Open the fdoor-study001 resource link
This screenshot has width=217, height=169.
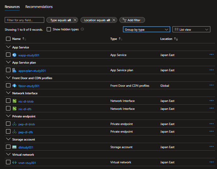[29, 86]
